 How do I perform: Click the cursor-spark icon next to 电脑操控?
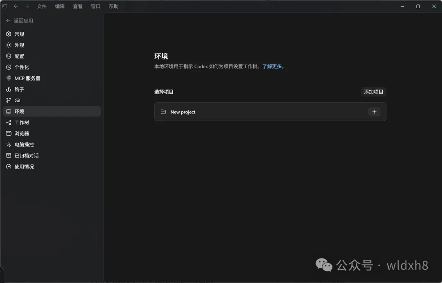pos(9,144)
